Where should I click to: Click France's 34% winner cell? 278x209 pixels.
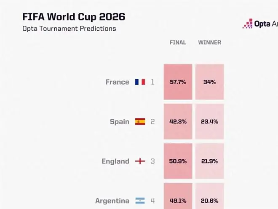click(210, 82)
